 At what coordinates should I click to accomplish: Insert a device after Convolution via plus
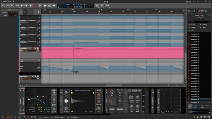coord(104,101)
